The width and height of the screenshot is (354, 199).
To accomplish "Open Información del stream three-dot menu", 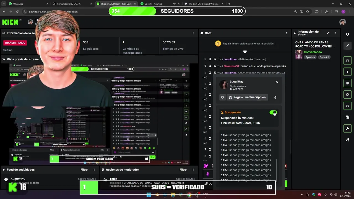I will tap(335, 33).
